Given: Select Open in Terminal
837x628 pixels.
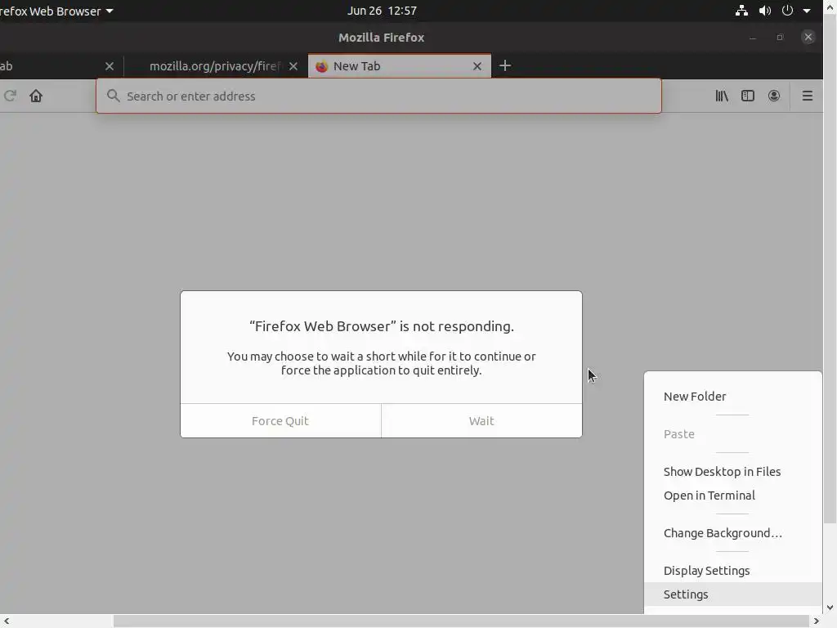Looking at the screenshot, I should (x=733, y=495).
